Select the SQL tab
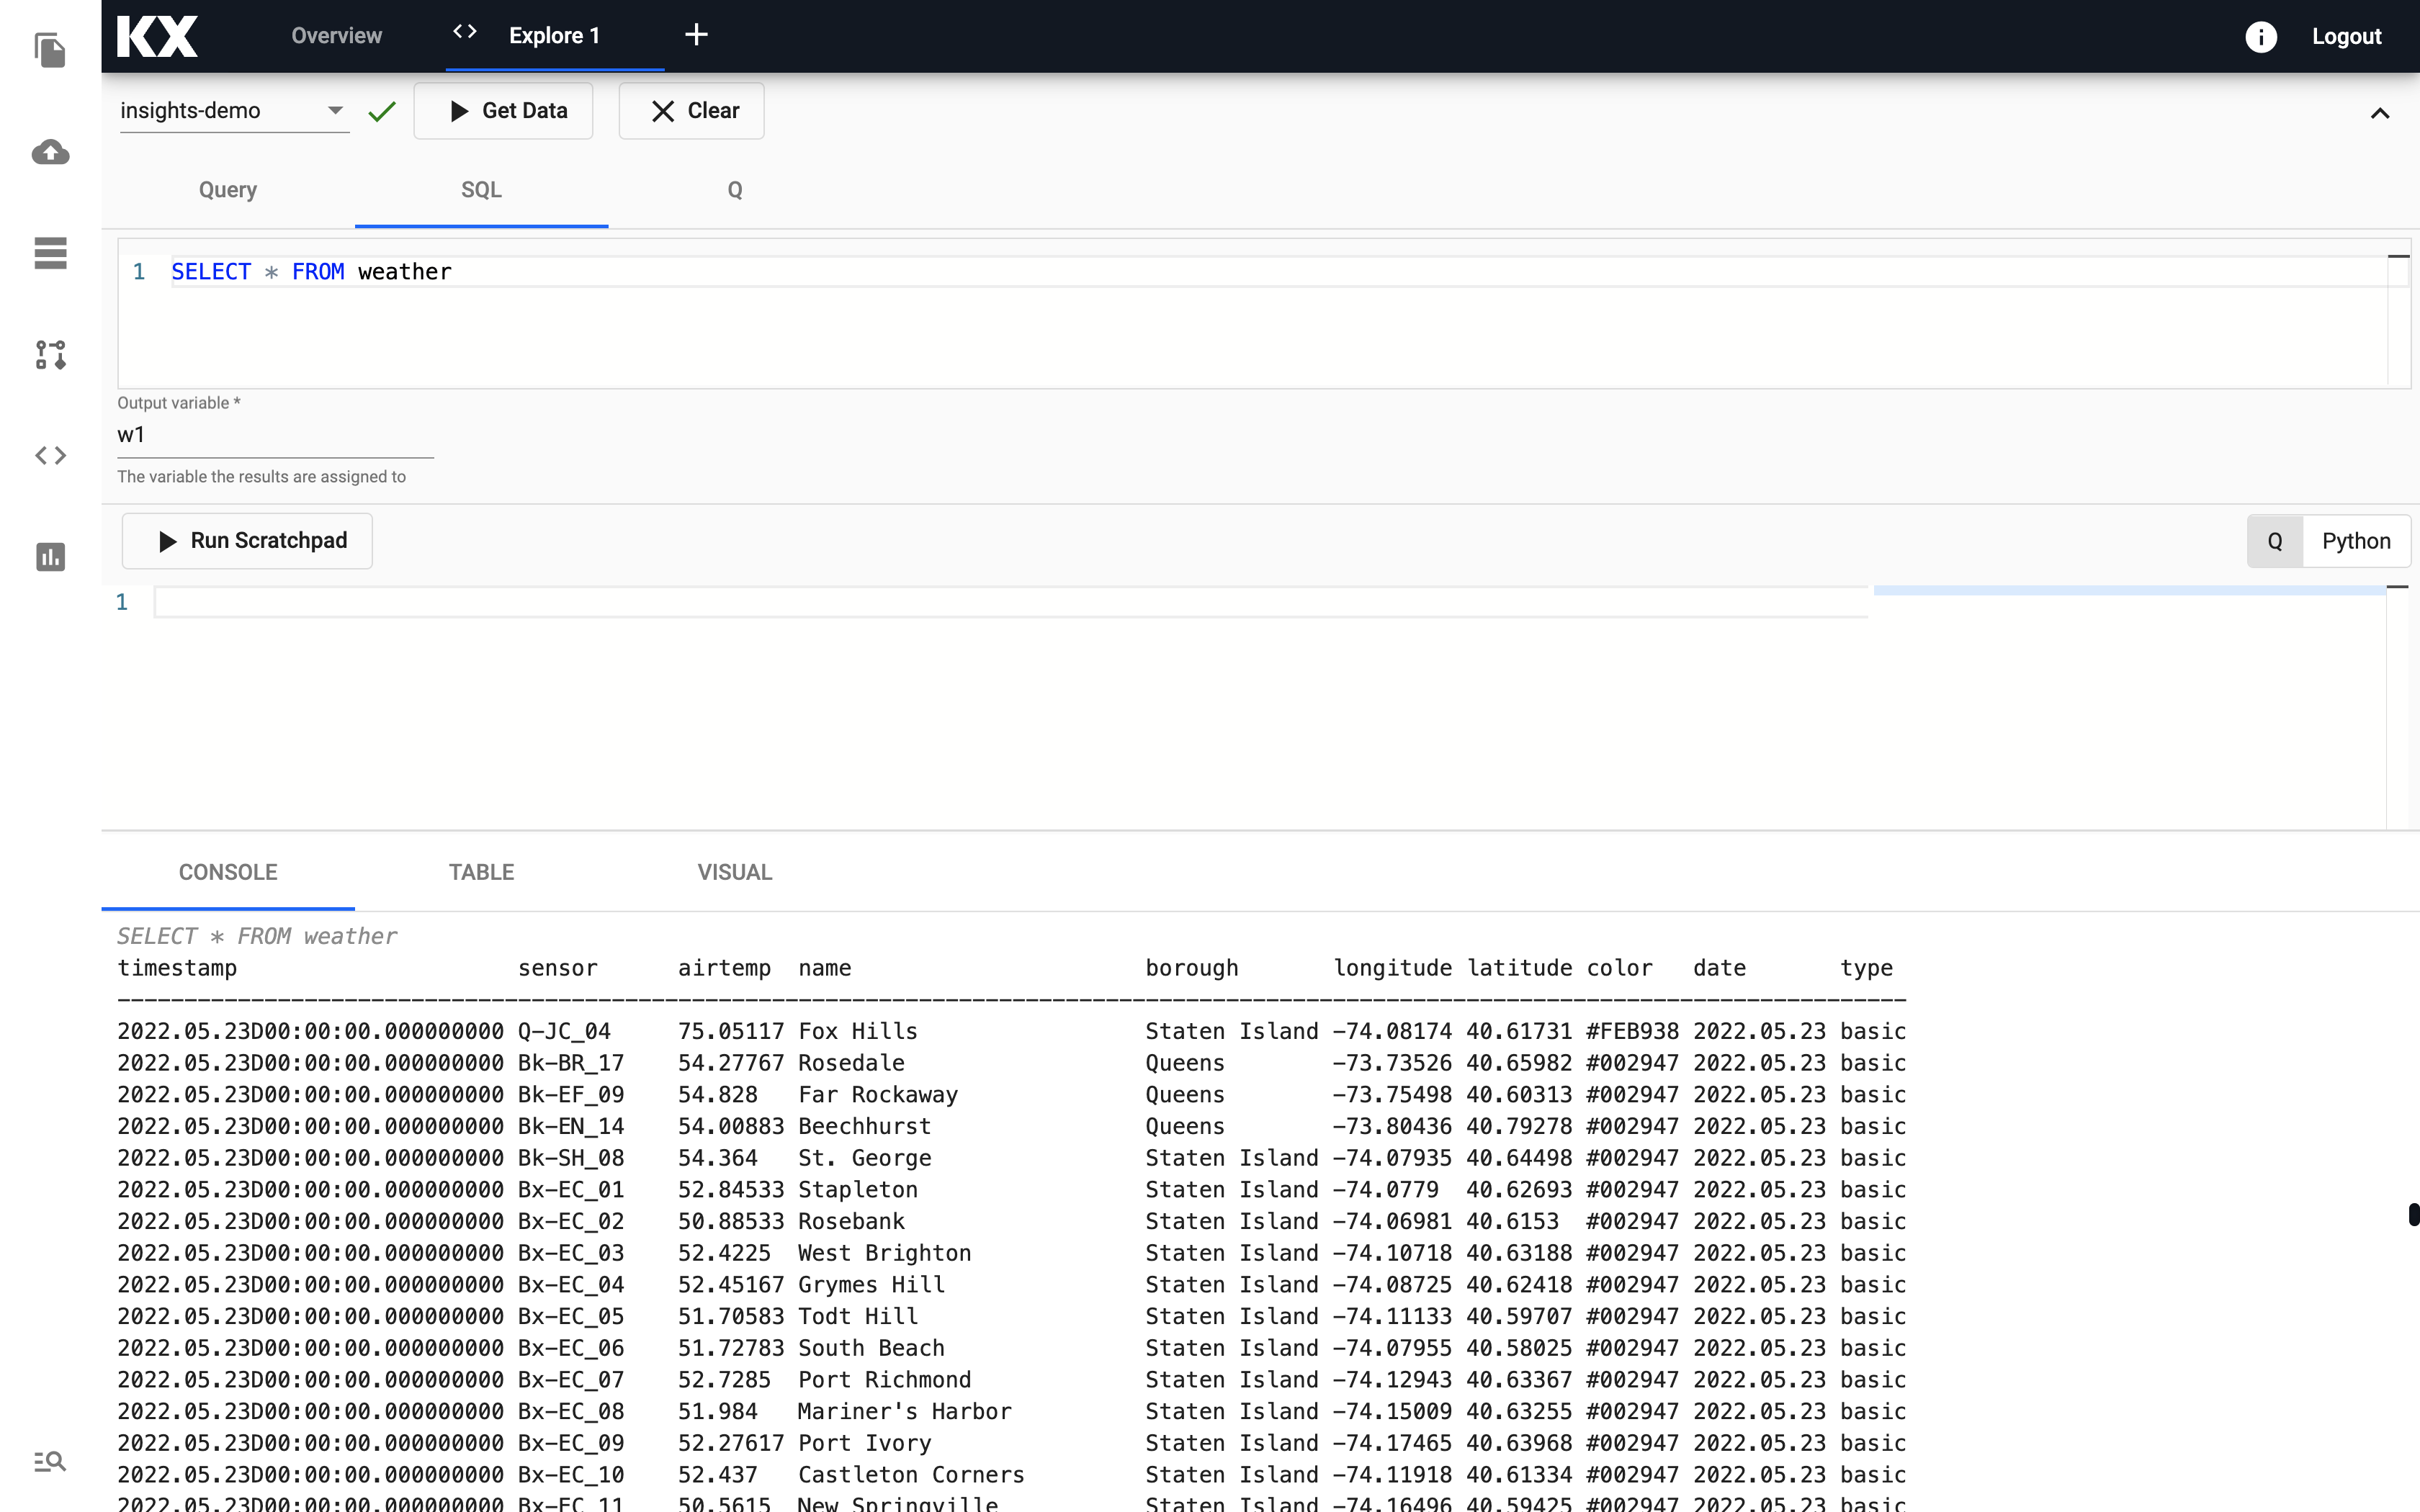2420x1512 pixels. 481,190
